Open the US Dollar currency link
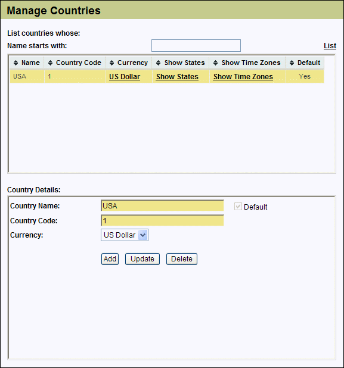This screenshot has width=344, height=368. tap(125, 77)
